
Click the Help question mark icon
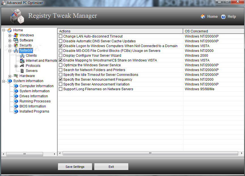223,17
